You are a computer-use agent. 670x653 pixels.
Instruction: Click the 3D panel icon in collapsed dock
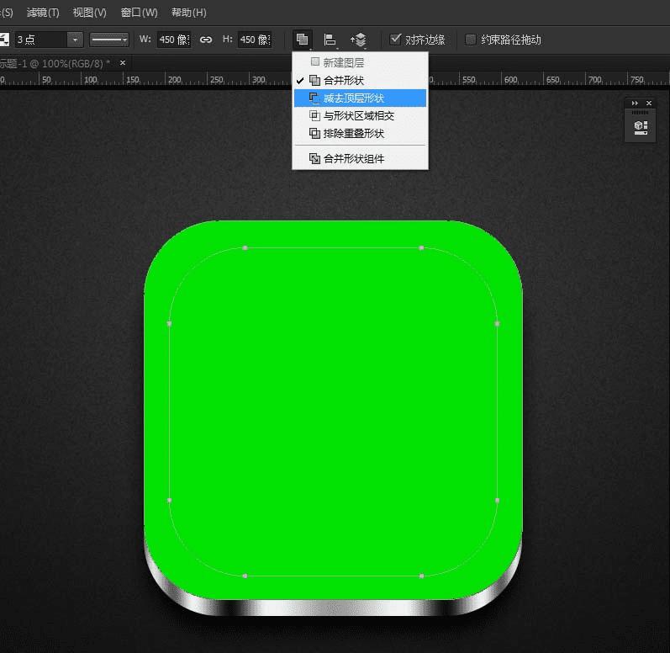(641, 127)
